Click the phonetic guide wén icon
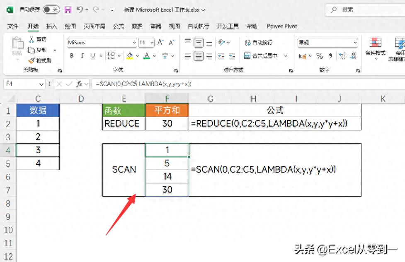405x262 pixels. 165,55
